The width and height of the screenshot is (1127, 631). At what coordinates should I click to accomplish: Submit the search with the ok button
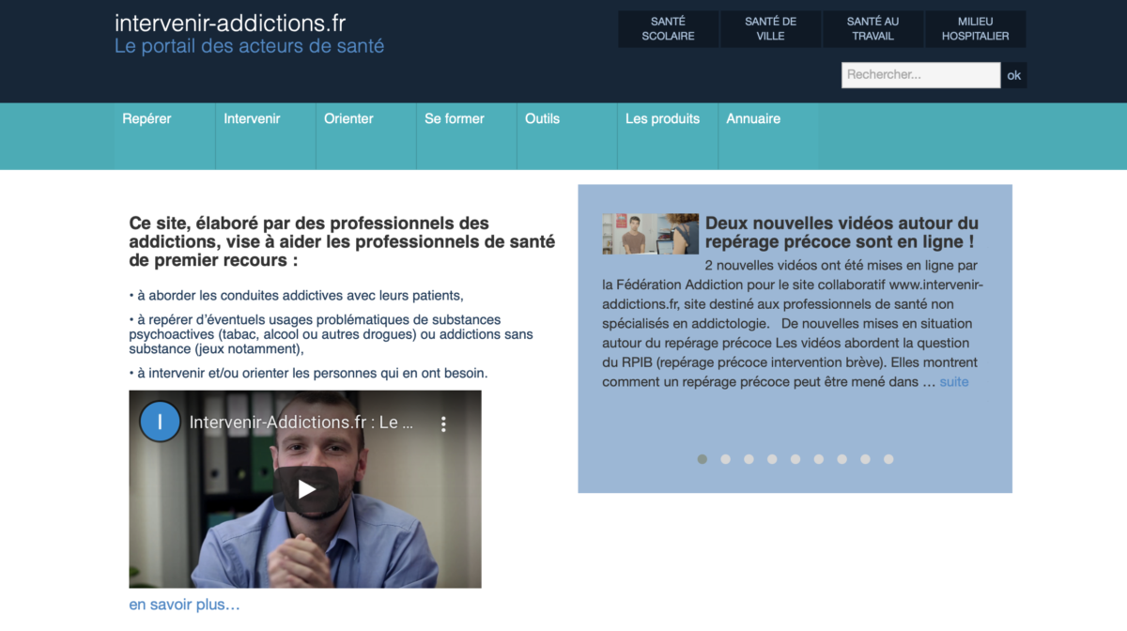tap(1013, 75)
